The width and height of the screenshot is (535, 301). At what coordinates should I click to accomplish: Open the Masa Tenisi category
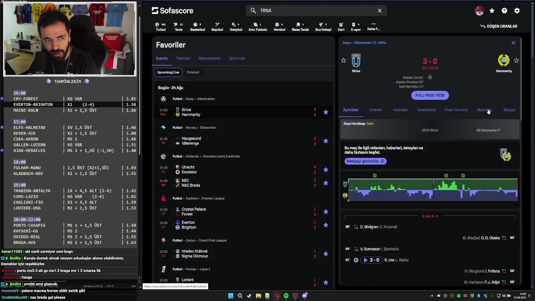pos(300,27)
